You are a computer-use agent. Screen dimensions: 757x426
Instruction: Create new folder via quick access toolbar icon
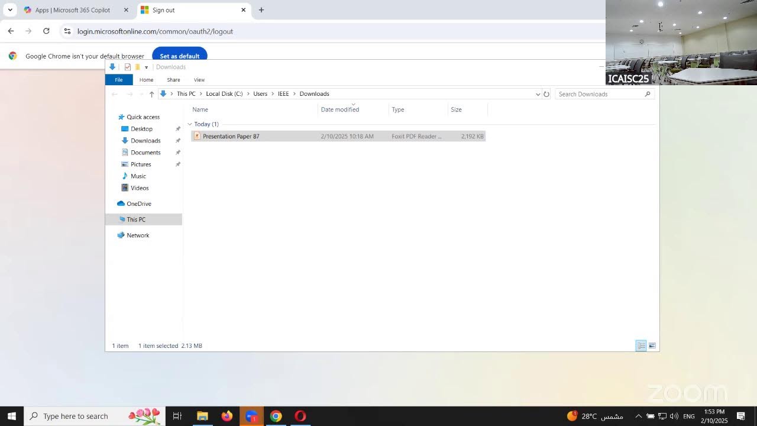137,67
